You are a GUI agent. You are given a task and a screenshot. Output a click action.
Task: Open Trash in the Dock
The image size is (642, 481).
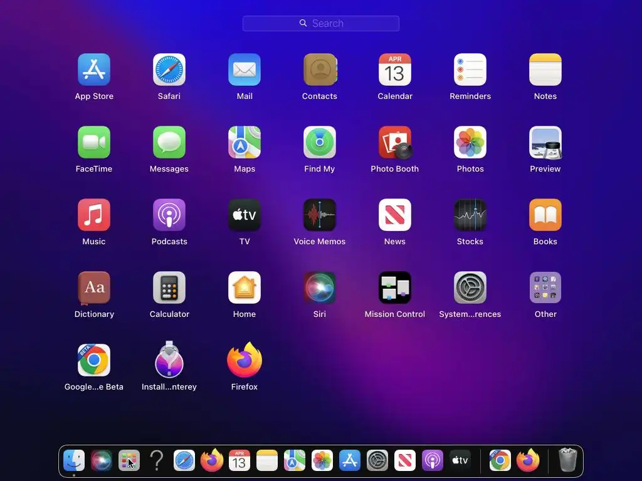[x=568, y=460]
